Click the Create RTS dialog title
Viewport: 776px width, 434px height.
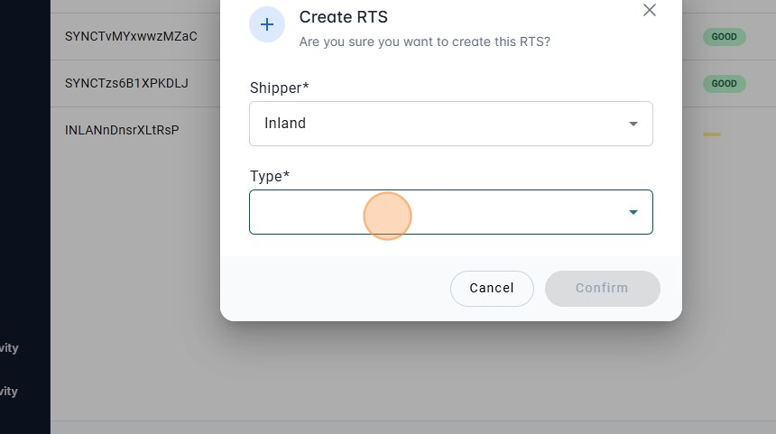coord(343,17)
